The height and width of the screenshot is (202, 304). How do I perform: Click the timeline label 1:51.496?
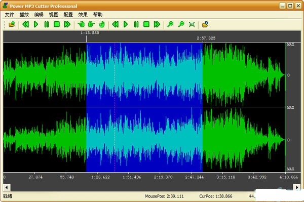coord(132,177)
